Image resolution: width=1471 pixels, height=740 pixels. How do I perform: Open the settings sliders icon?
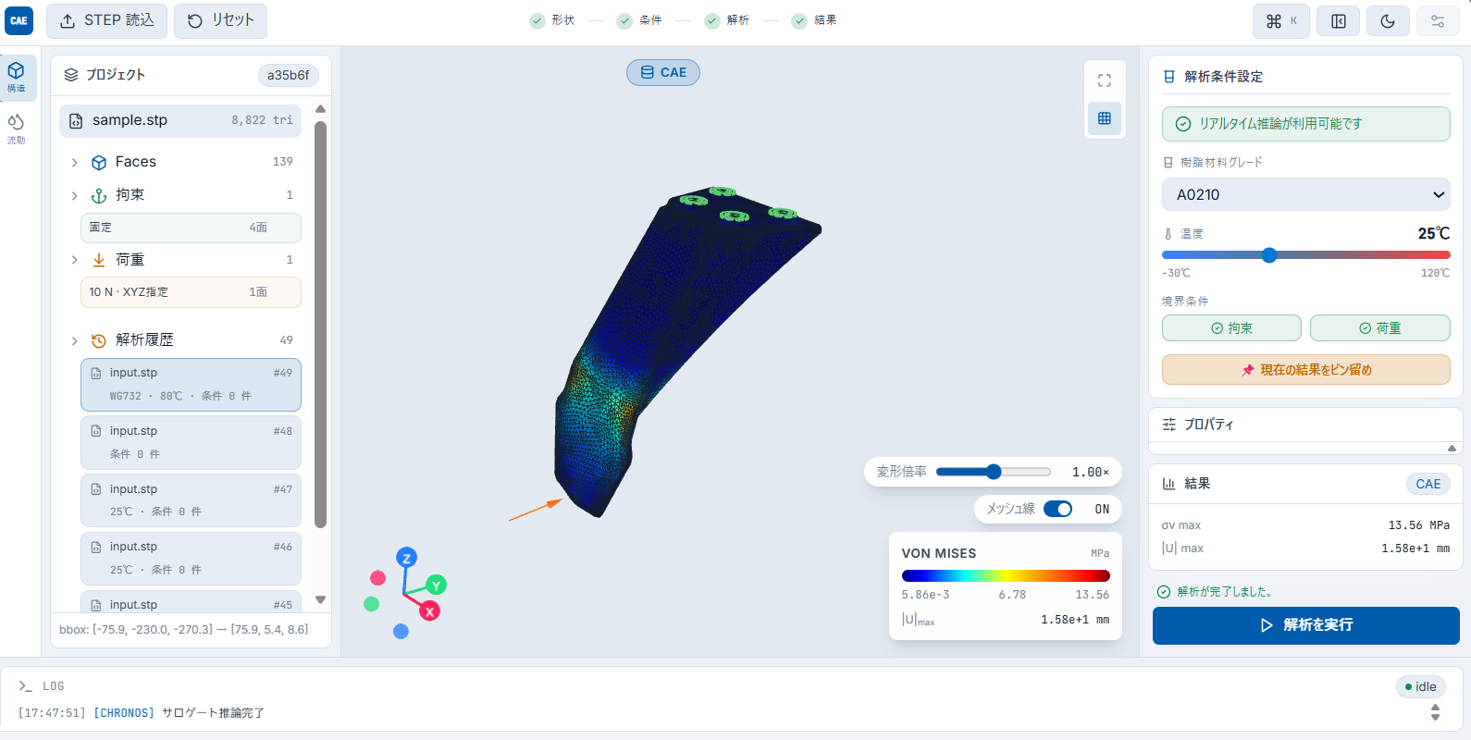1438,21
